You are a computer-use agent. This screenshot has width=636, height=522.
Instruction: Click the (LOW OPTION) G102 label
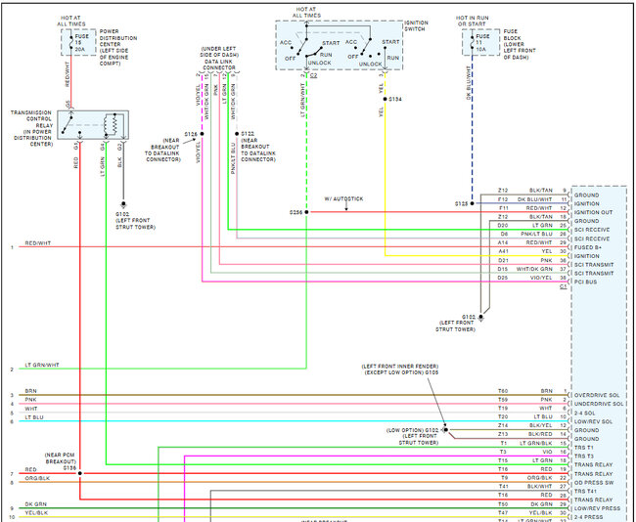click(413, 430)
